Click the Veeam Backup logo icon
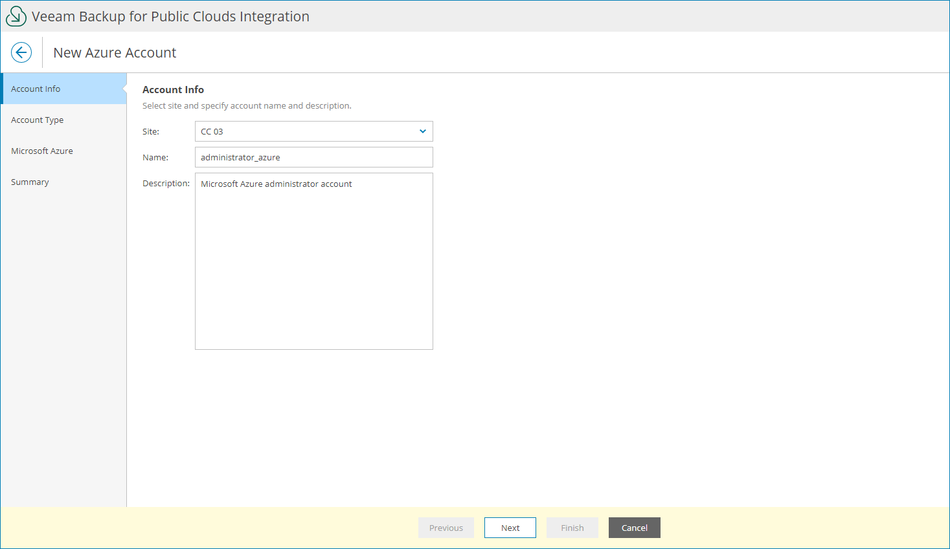 coord(16,16)
